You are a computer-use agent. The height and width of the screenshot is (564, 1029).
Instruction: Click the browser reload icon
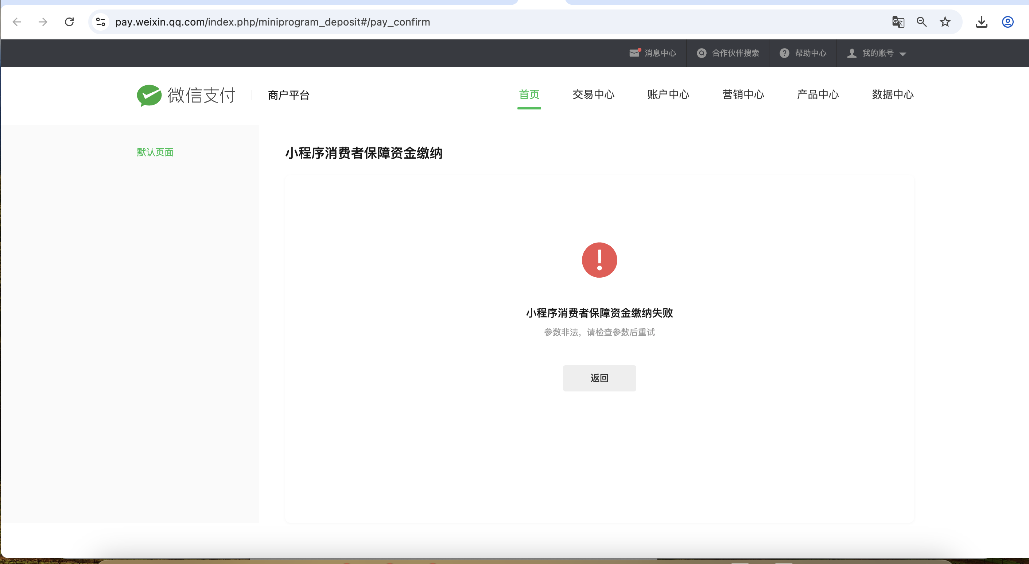[x=69, y=22]
